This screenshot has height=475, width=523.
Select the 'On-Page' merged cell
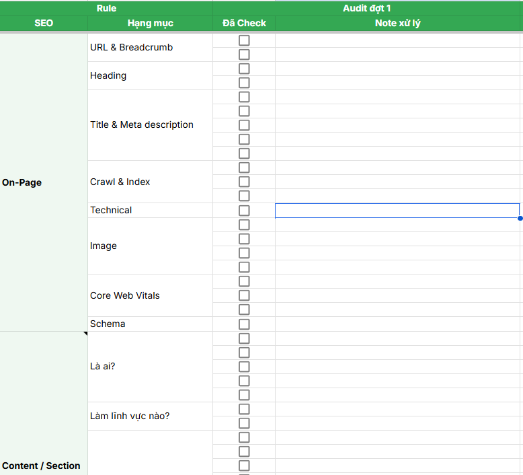(44, 182)
